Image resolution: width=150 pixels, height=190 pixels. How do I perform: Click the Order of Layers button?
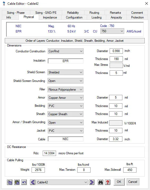pos(75,41)
